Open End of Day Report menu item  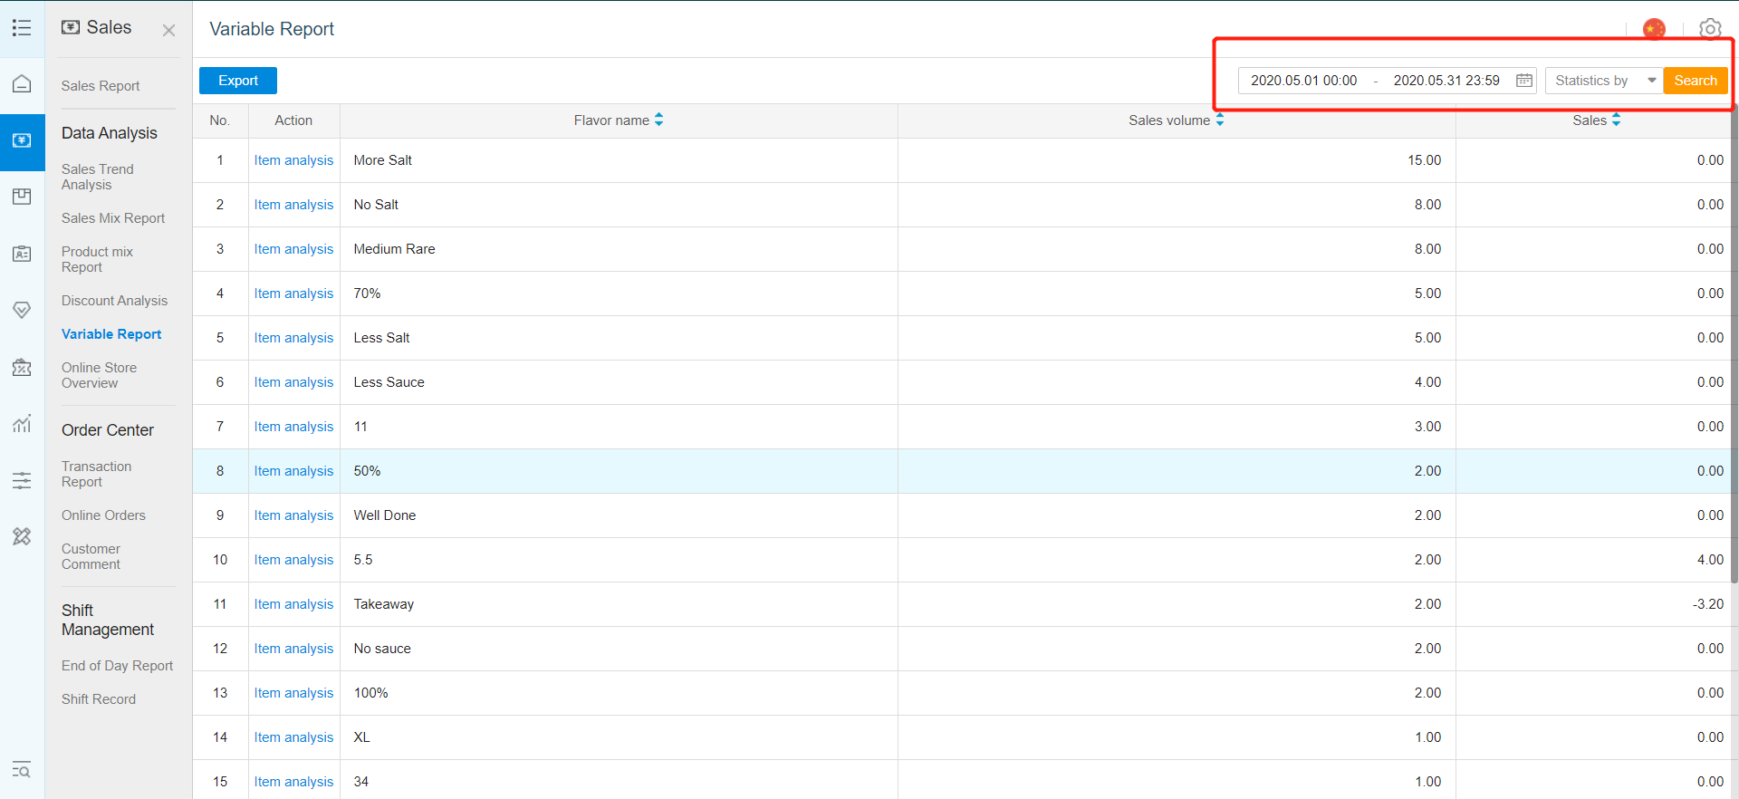118,666
